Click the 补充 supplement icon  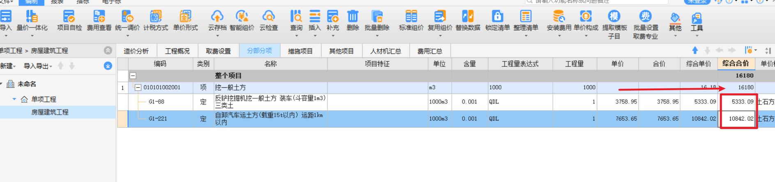coord(333,16)
